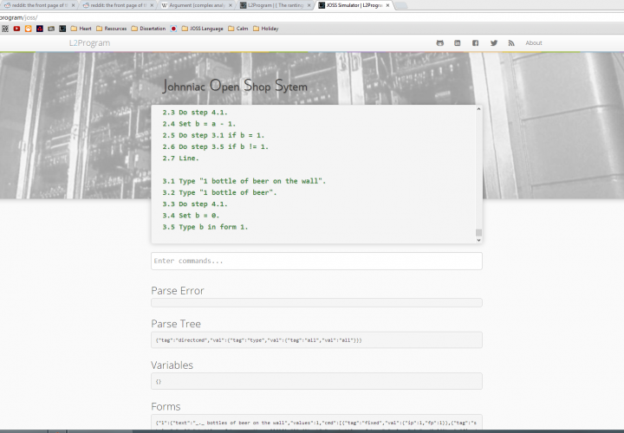
Task: Expand the Dissertation bookmarks folder
Action: tap(147, 29)
